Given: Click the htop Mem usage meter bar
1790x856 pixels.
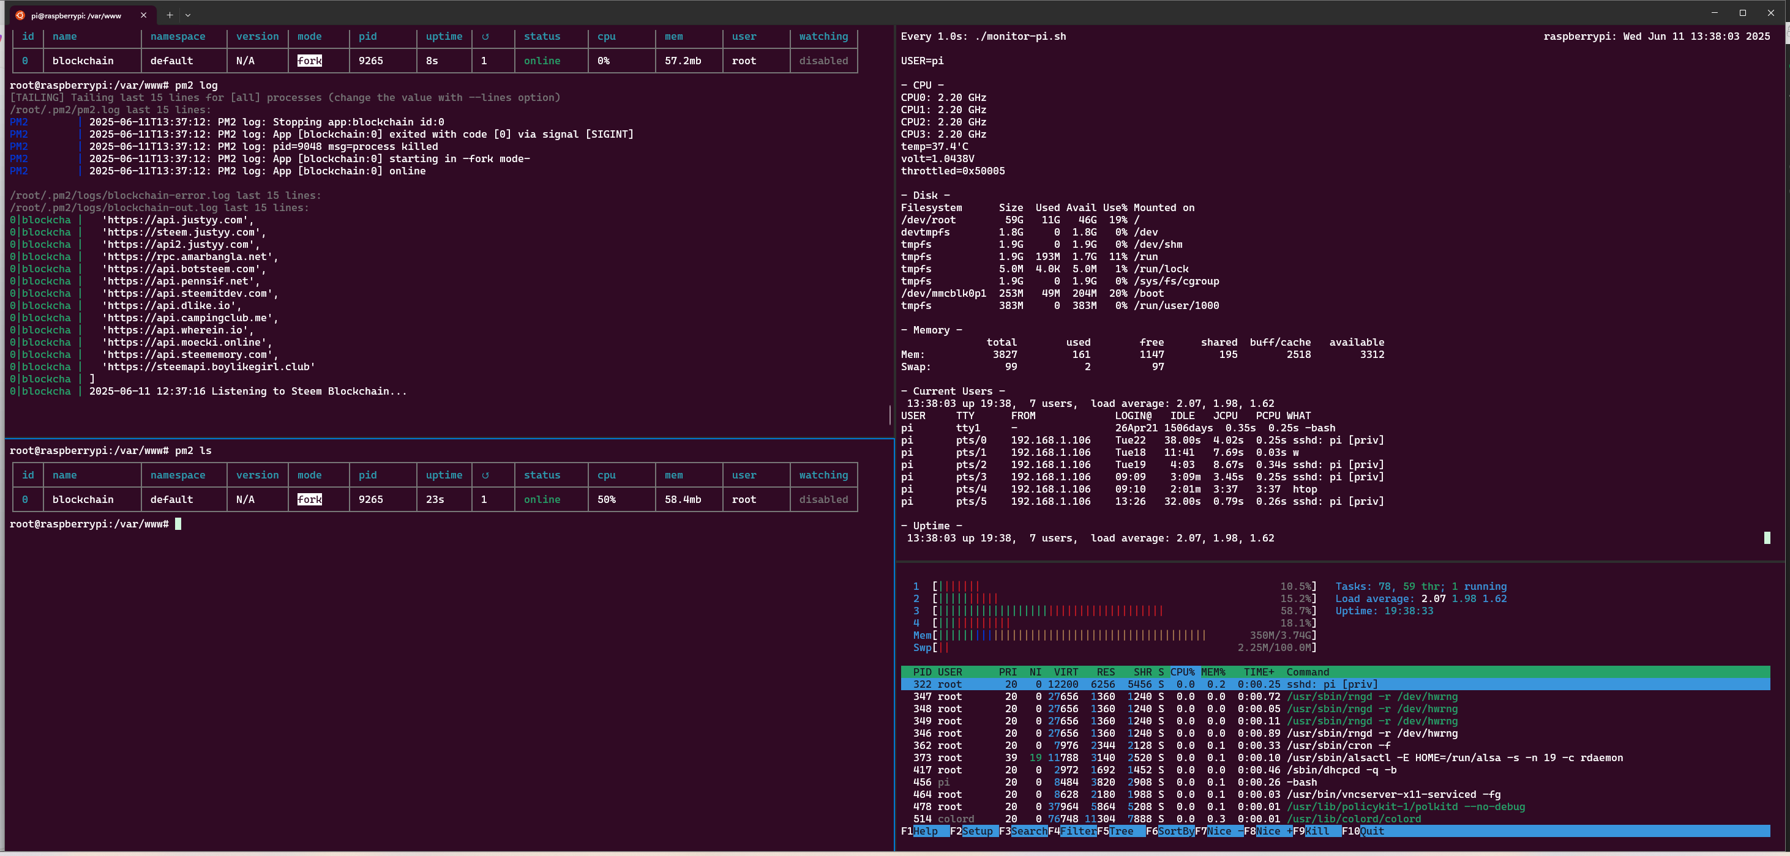Looking at the screenshot, I should pos(1070,635).
